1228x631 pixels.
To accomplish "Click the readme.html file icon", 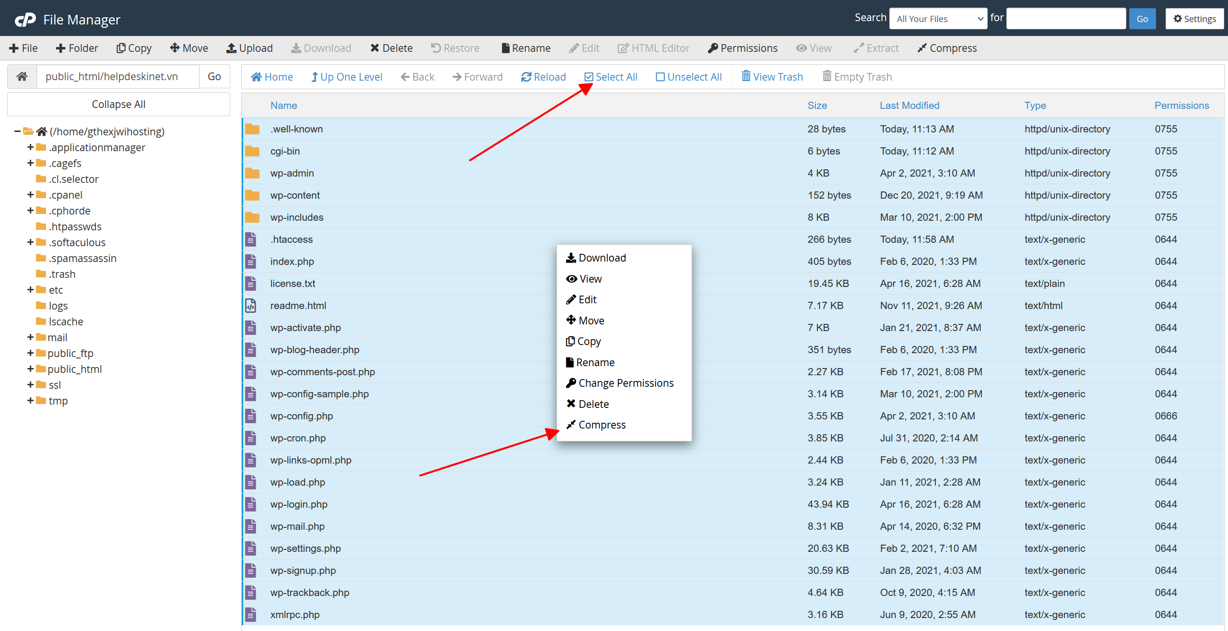I will pos(251,306).
